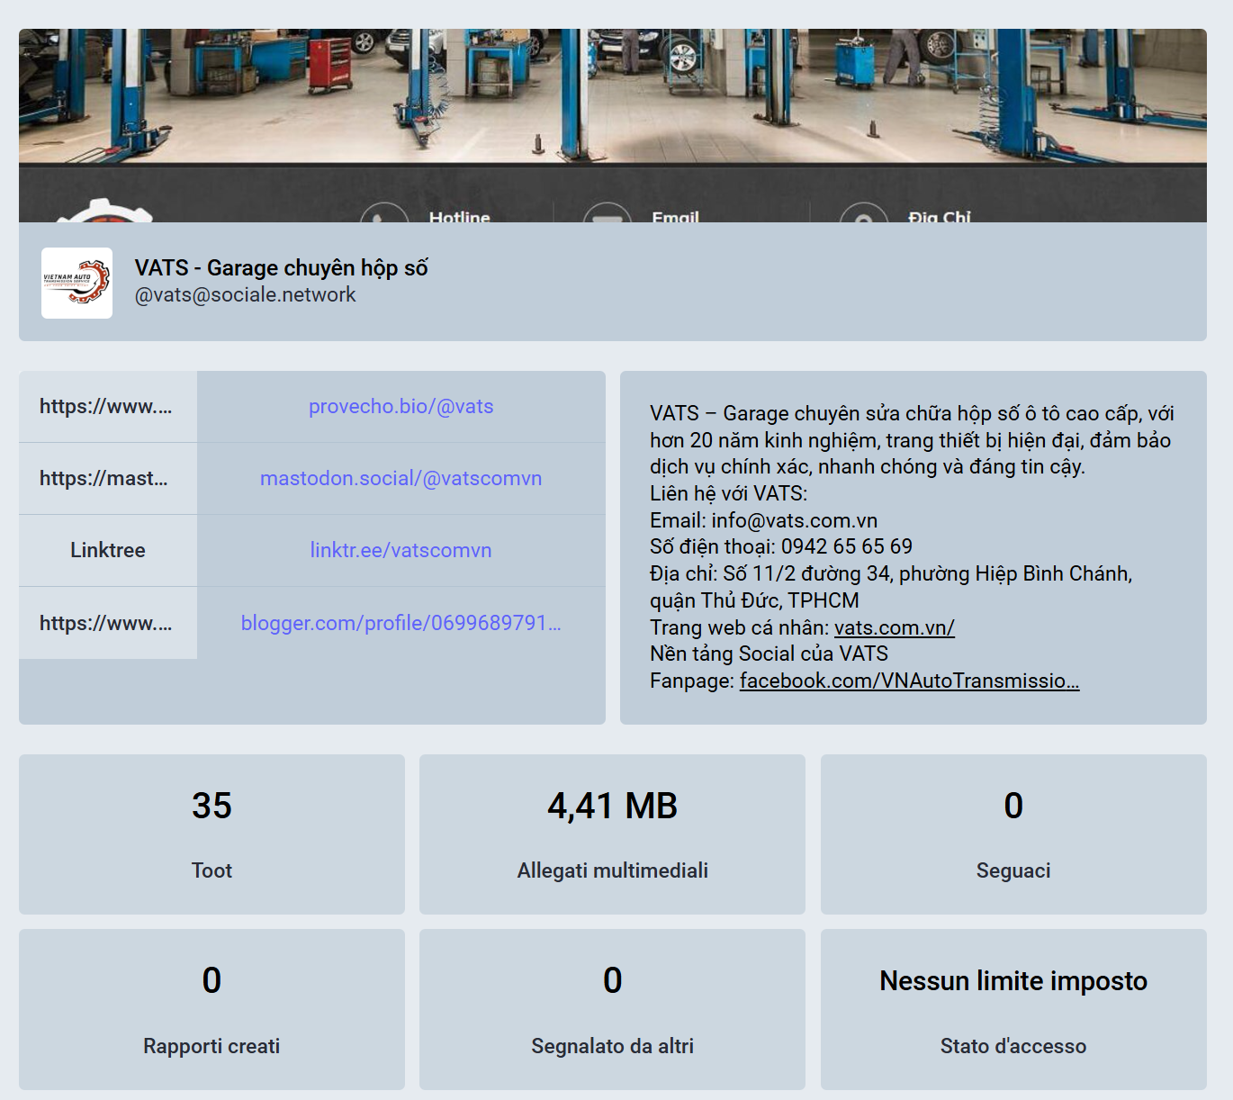
Task: Open the Stato d'accesso card
Action: pos(1013,1010)
